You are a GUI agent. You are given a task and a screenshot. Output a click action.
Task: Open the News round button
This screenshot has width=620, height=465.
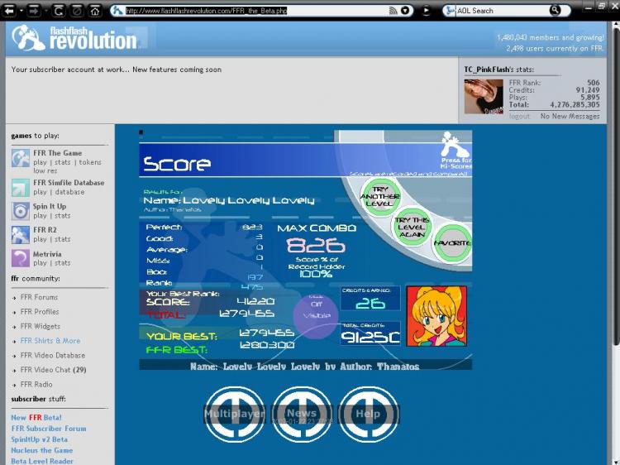302,414
